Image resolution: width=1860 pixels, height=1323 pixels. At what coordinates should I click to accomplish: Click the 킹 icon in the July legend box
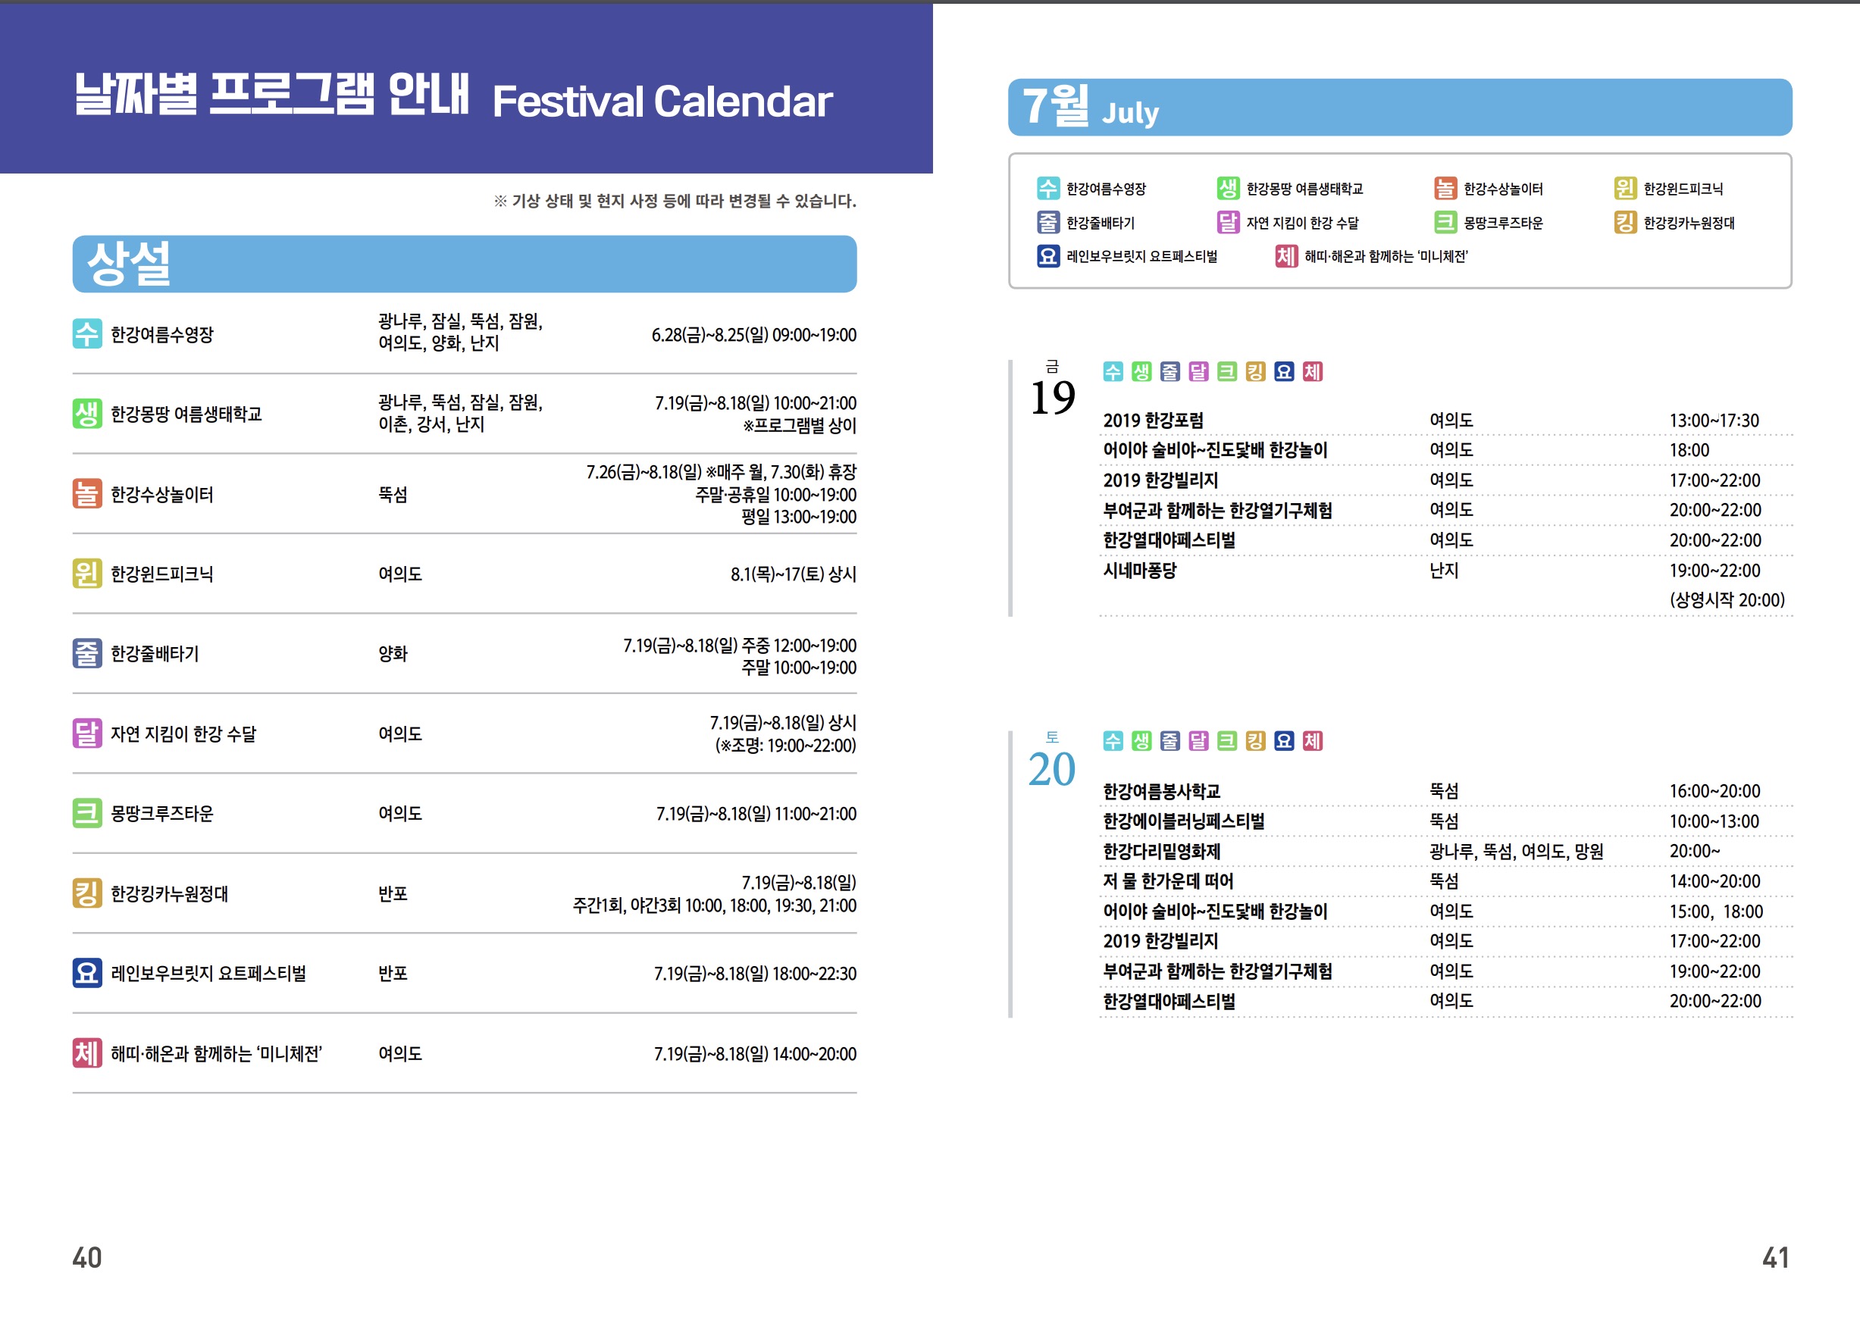click(1625, 223)
